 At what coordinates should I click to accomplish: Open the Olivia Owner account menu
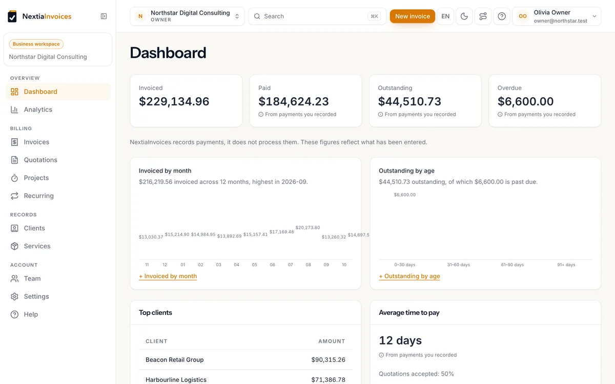pyautogui.click(x=557, y=16)
